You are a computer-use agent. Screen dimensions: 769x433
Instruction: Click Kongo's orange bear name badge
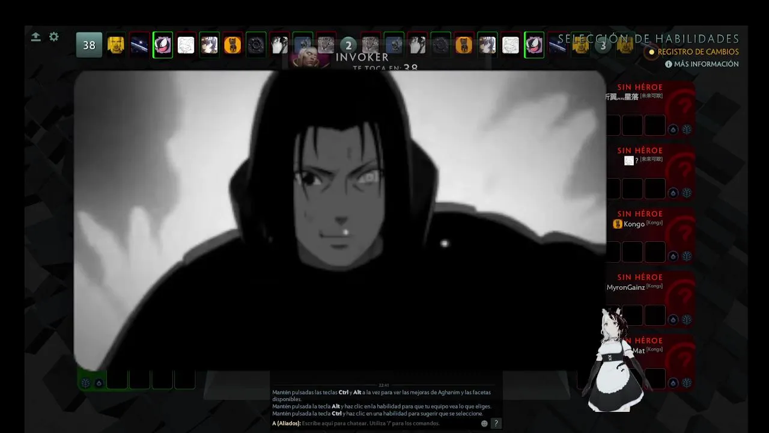[617, 224]
